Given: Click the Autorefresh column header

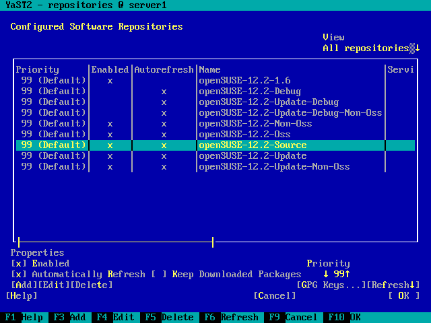Looking at the screenshot, I should (x=164, y=70).
